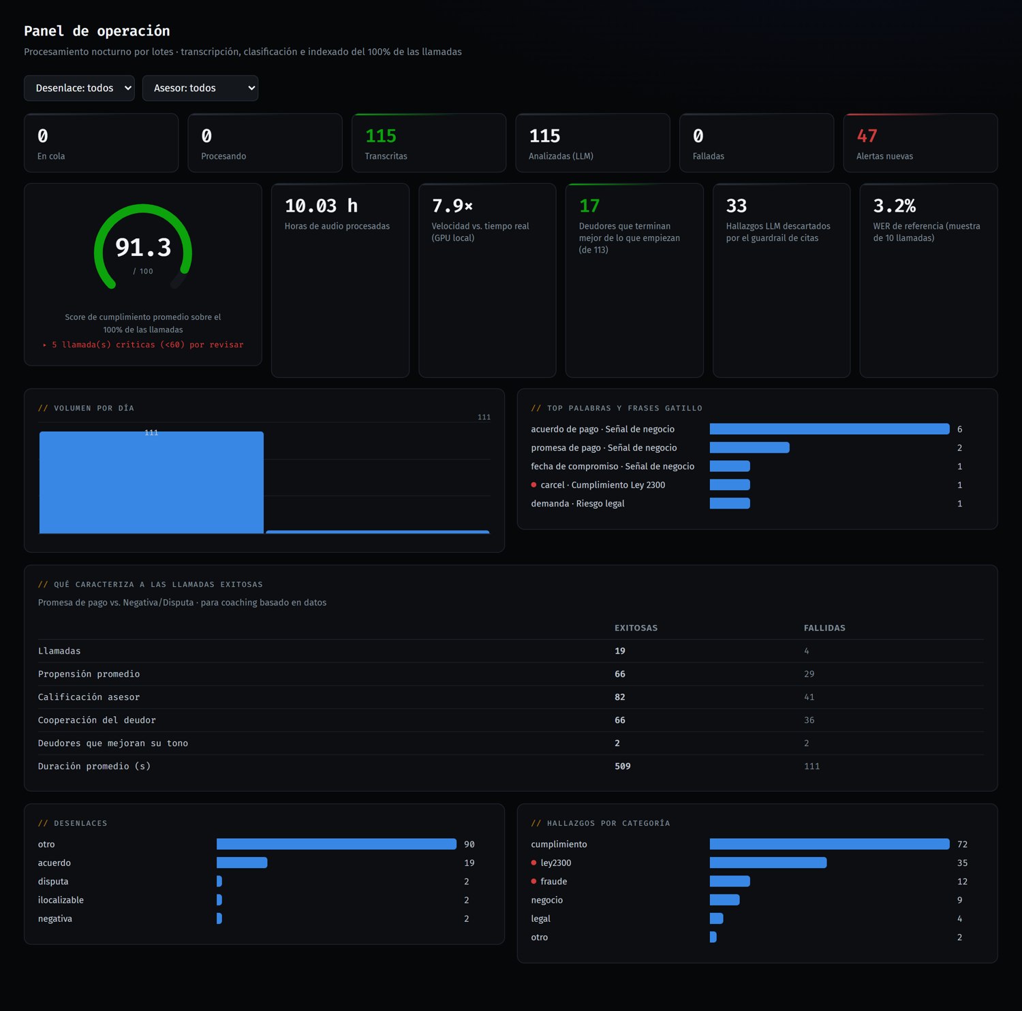Click the acuerdo outcome row
1022x1011 pixels.
tap(256, 863)
